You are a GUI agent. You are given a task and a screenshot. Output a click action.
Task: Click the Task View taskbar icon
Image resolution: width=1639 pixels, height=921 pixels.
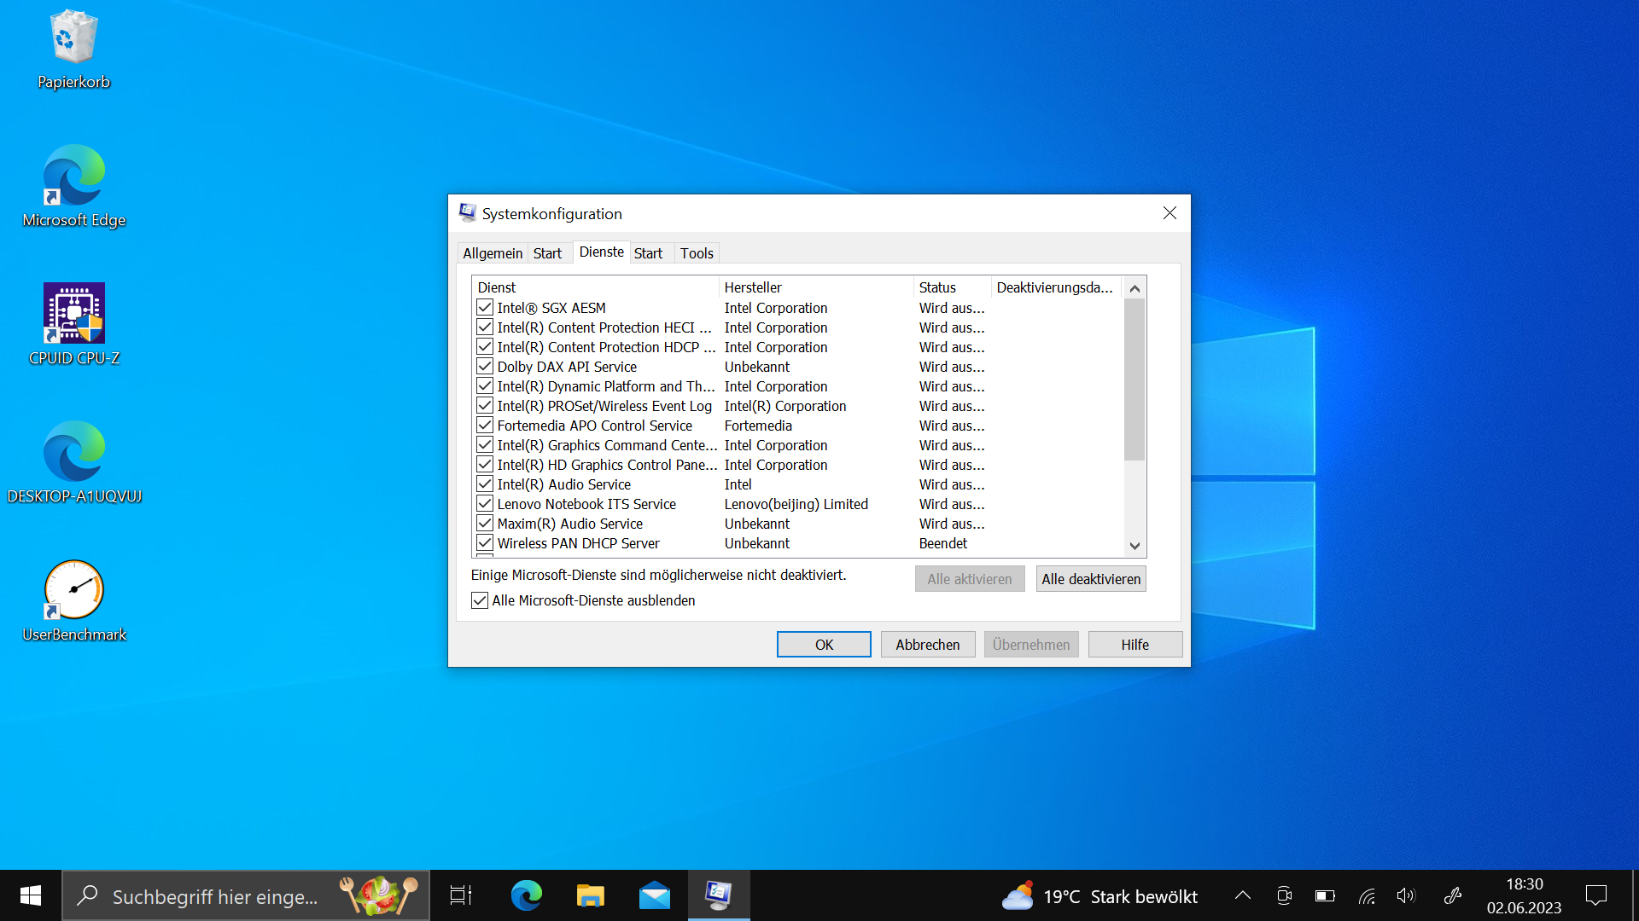tap(461, 895)
